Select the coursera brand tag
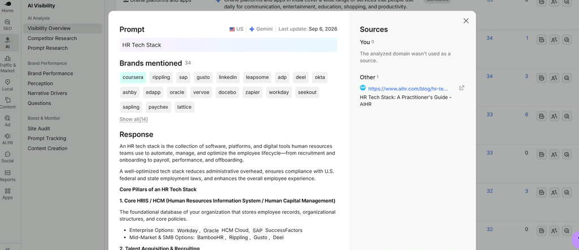This screenshot has width=579, height=250. 133,77
